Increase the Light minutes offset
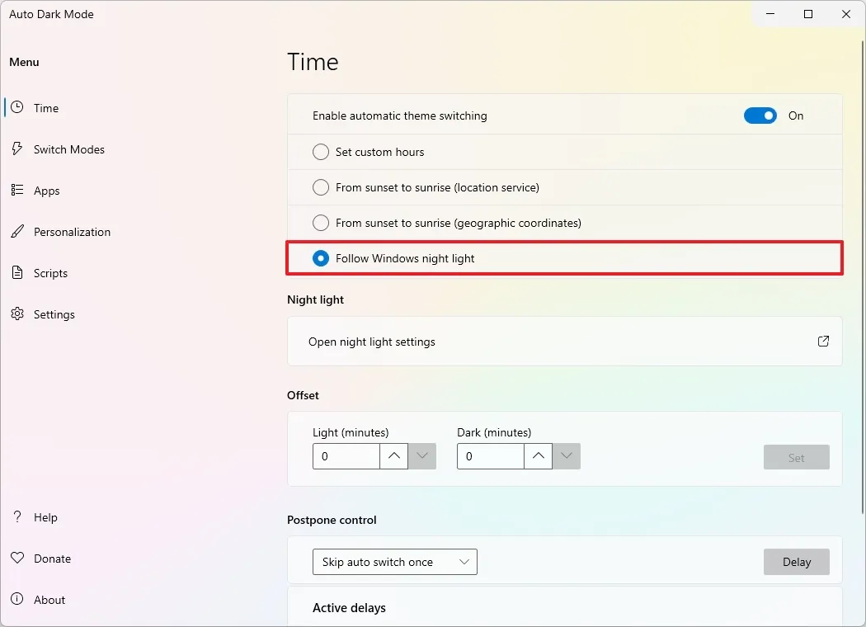The image size is (866, 627). click(x=393, y=456)
